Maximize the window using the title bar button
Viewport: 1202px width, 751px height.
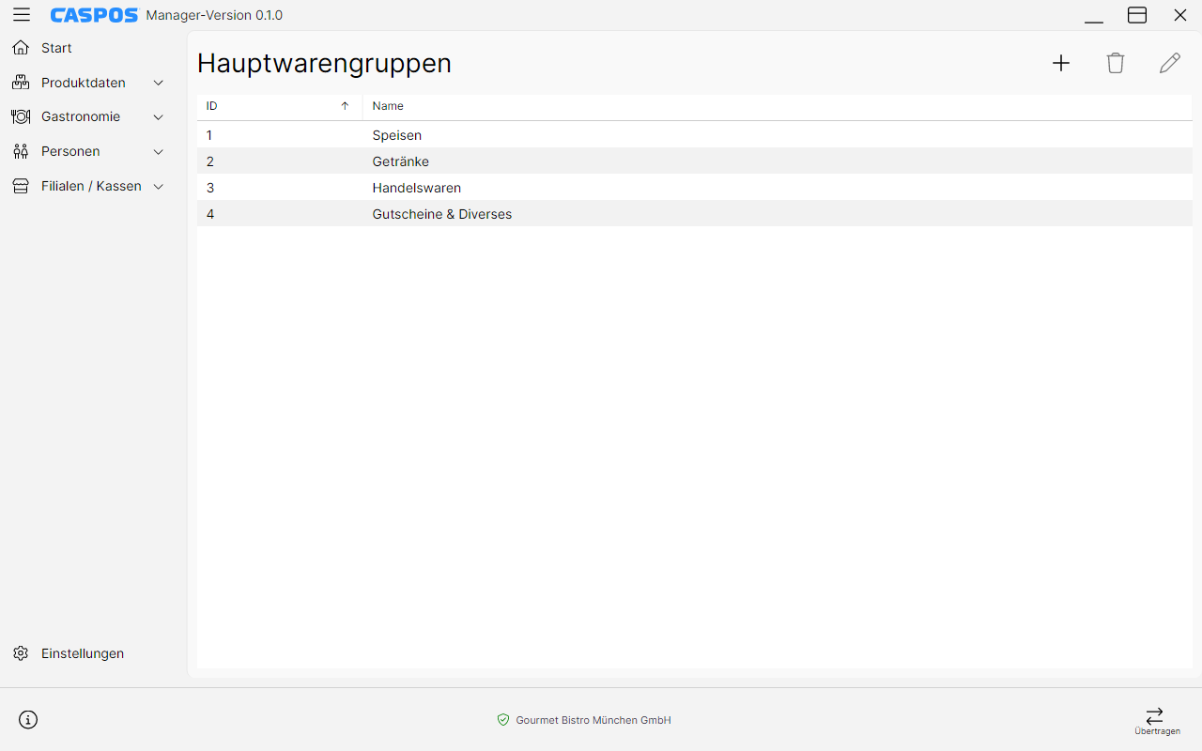[x=1137, y=15]
